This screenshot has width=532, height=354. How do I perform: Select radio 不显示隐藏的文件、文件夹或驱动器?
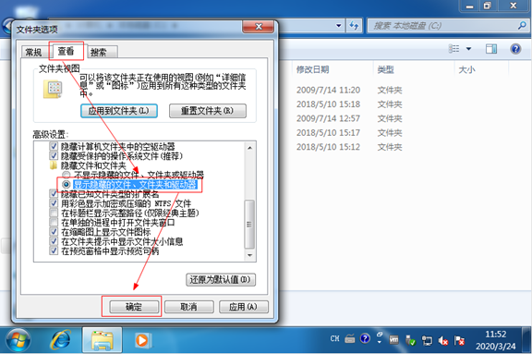coord(66,175)
